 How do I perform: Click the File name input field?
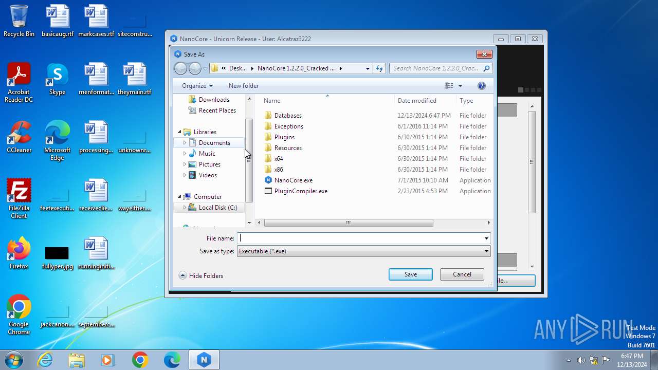click(x=360, y=238)
